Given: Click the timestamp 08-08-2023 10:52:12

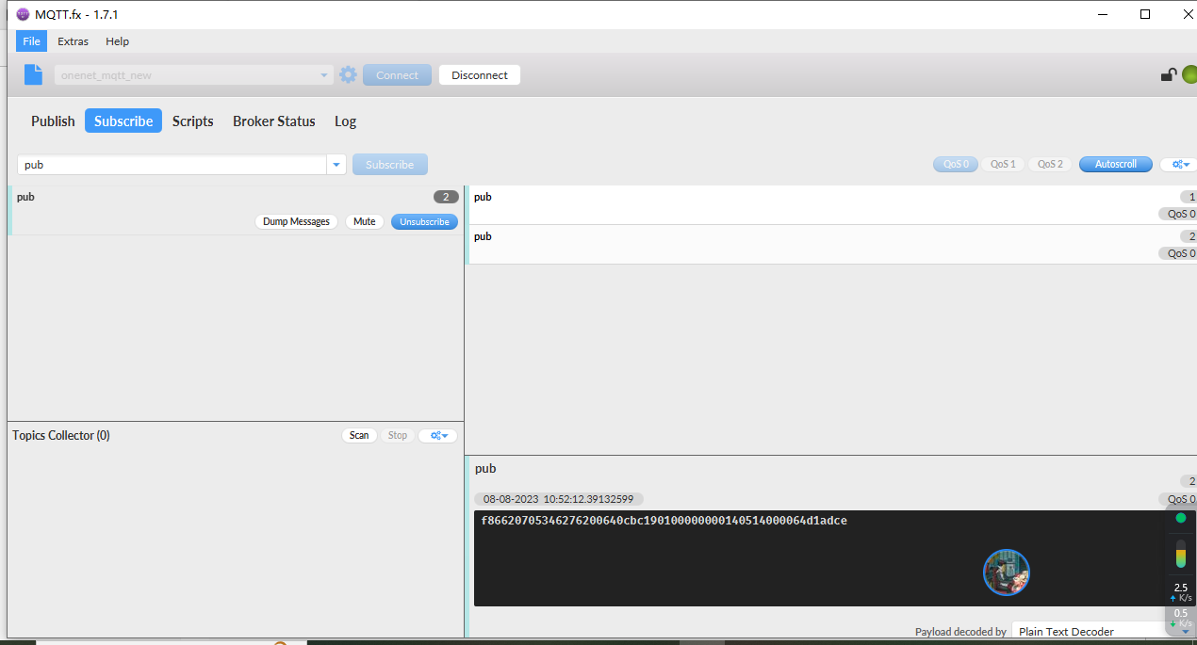Looking at the screenshot, I should (559, 499).
